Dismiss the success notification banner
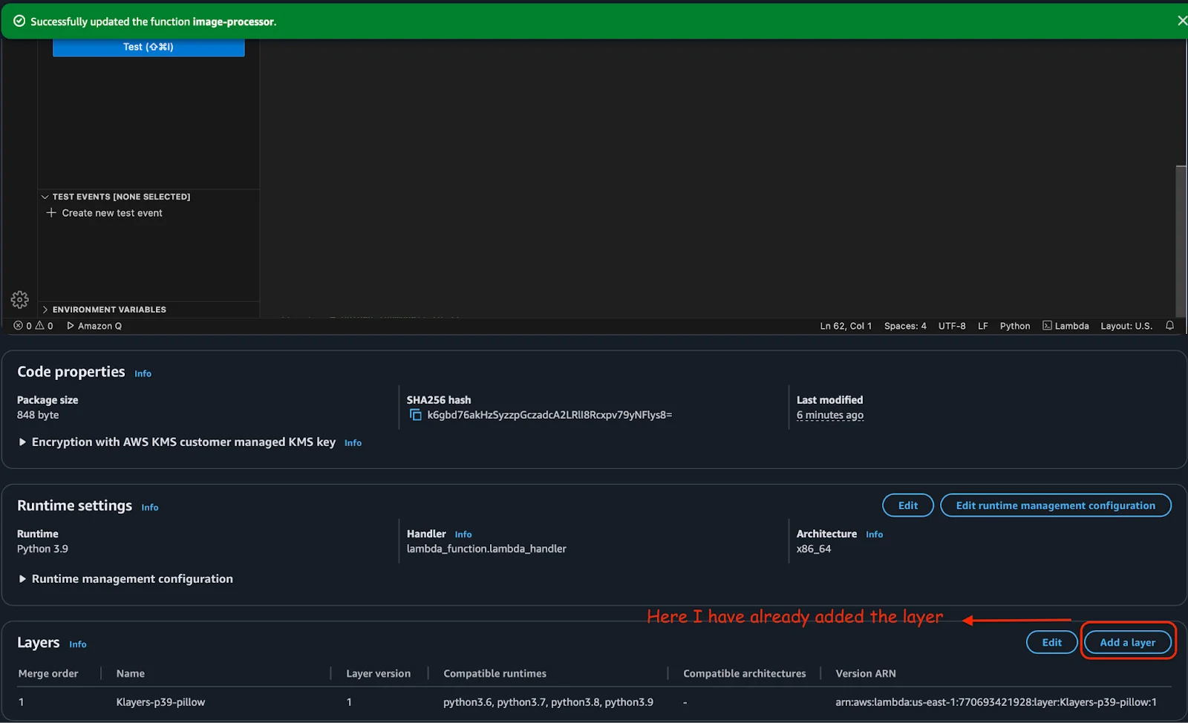The image size is (1188, 723). (1182, 20)
